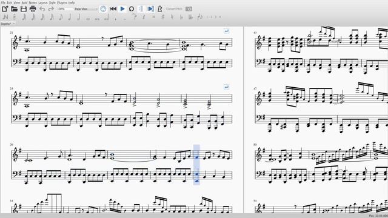
Task: Apply flat accidental
Action: [x=181, y=17]
